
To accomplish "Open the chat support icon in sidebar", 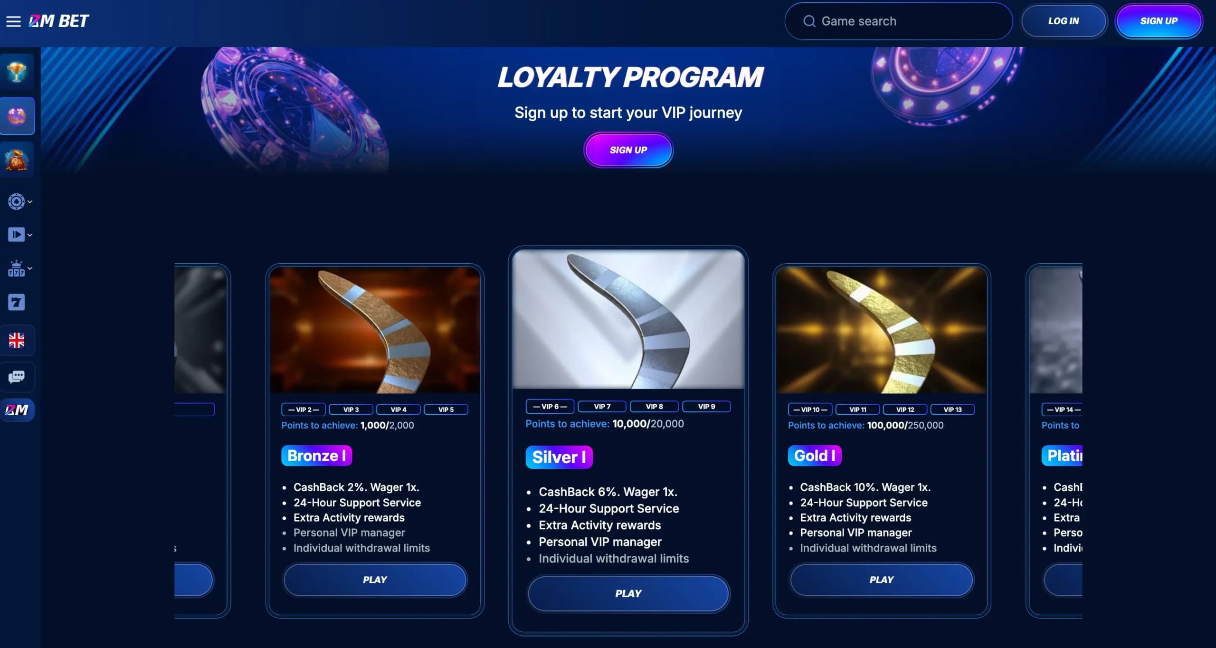I will (18, 377).
